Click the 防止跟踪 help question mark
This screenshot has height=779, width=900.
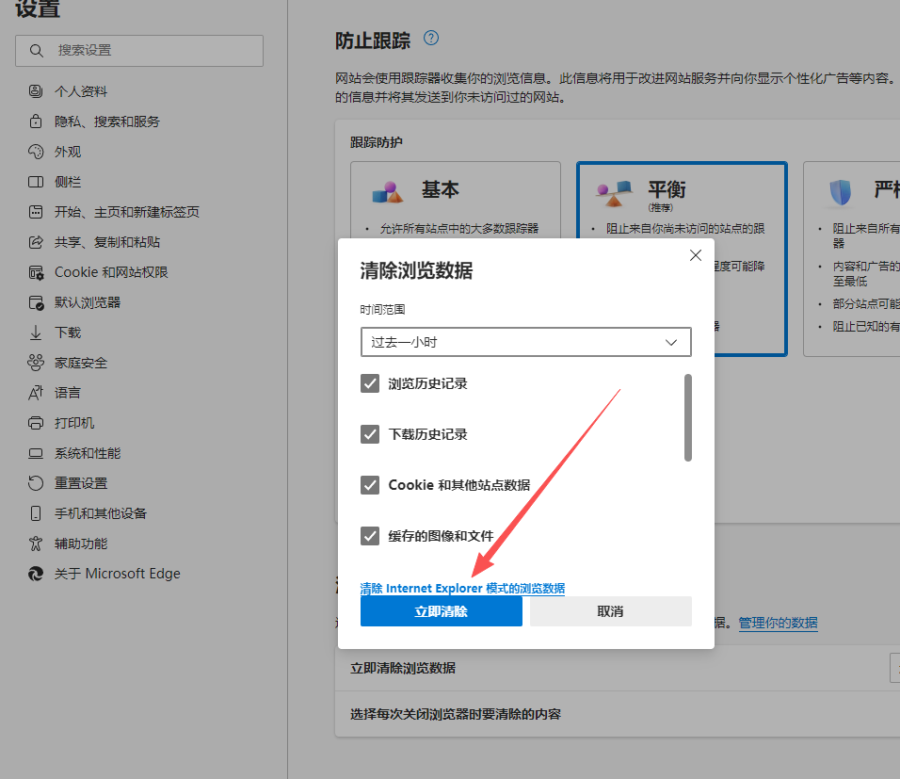pos(430,39)
